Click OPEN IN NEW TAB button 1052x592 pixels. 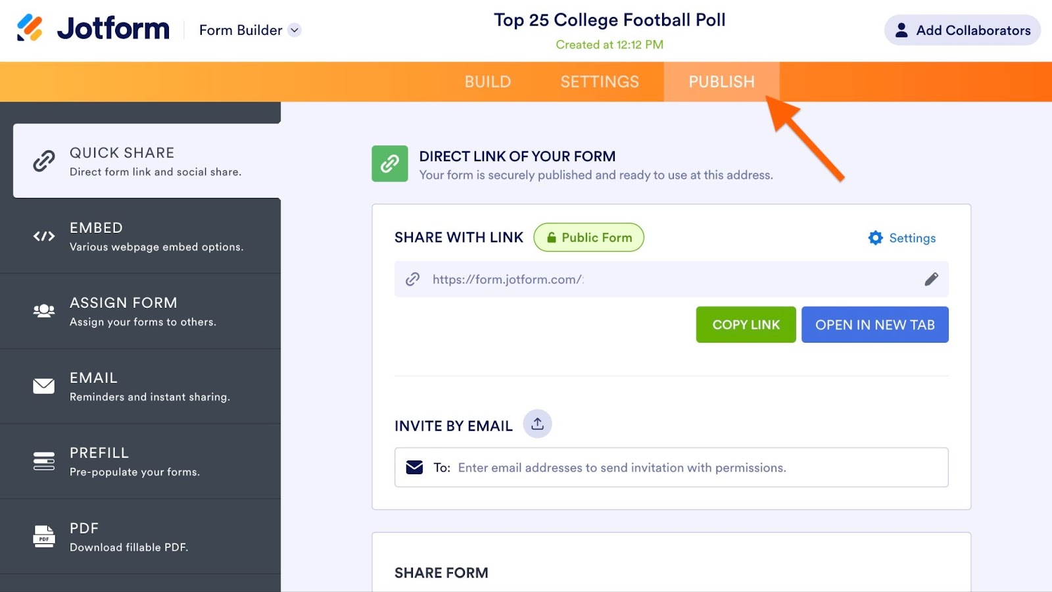tap(874, 325)
